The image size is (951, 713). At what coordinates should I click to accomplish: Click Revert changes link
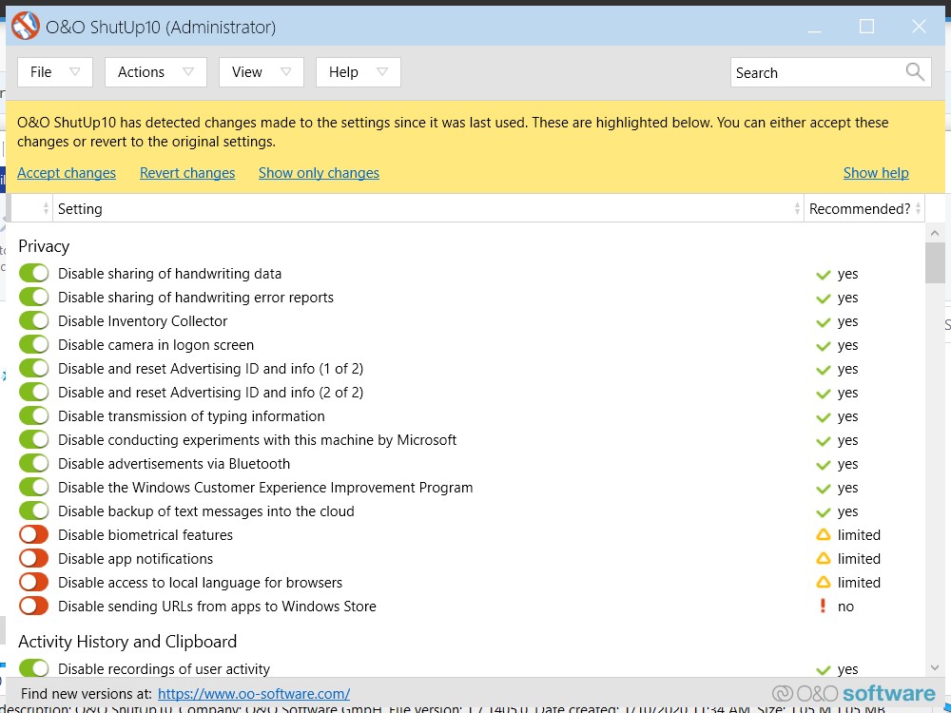click(x=187, y=173)
